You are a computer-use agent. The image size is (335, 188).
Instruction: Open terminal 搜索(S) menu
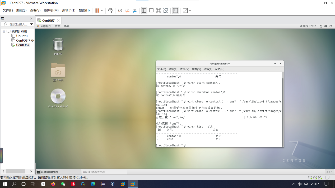point(196,69)
